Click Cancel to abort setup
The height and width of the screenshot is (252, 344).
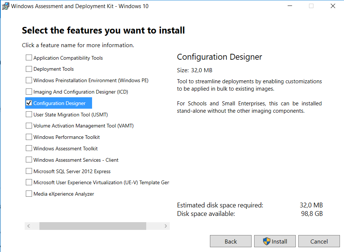point(319,241)
